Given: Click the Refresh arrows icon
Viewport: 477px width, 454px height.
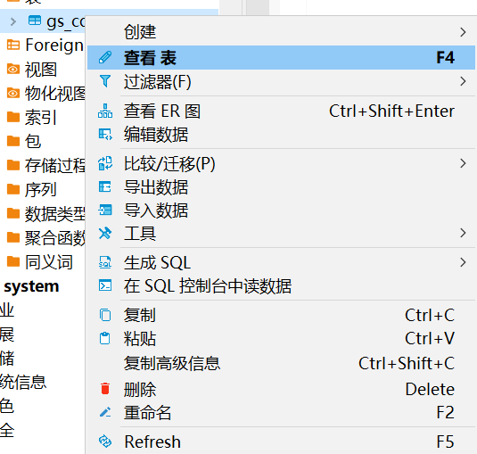Looking at the screenshot, I should [105, 442].
